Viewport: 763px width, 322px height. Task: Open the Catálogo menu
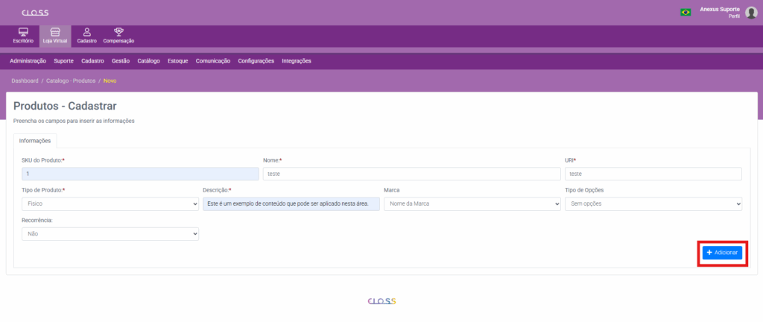pyautogui.click(x=149, y=61)
